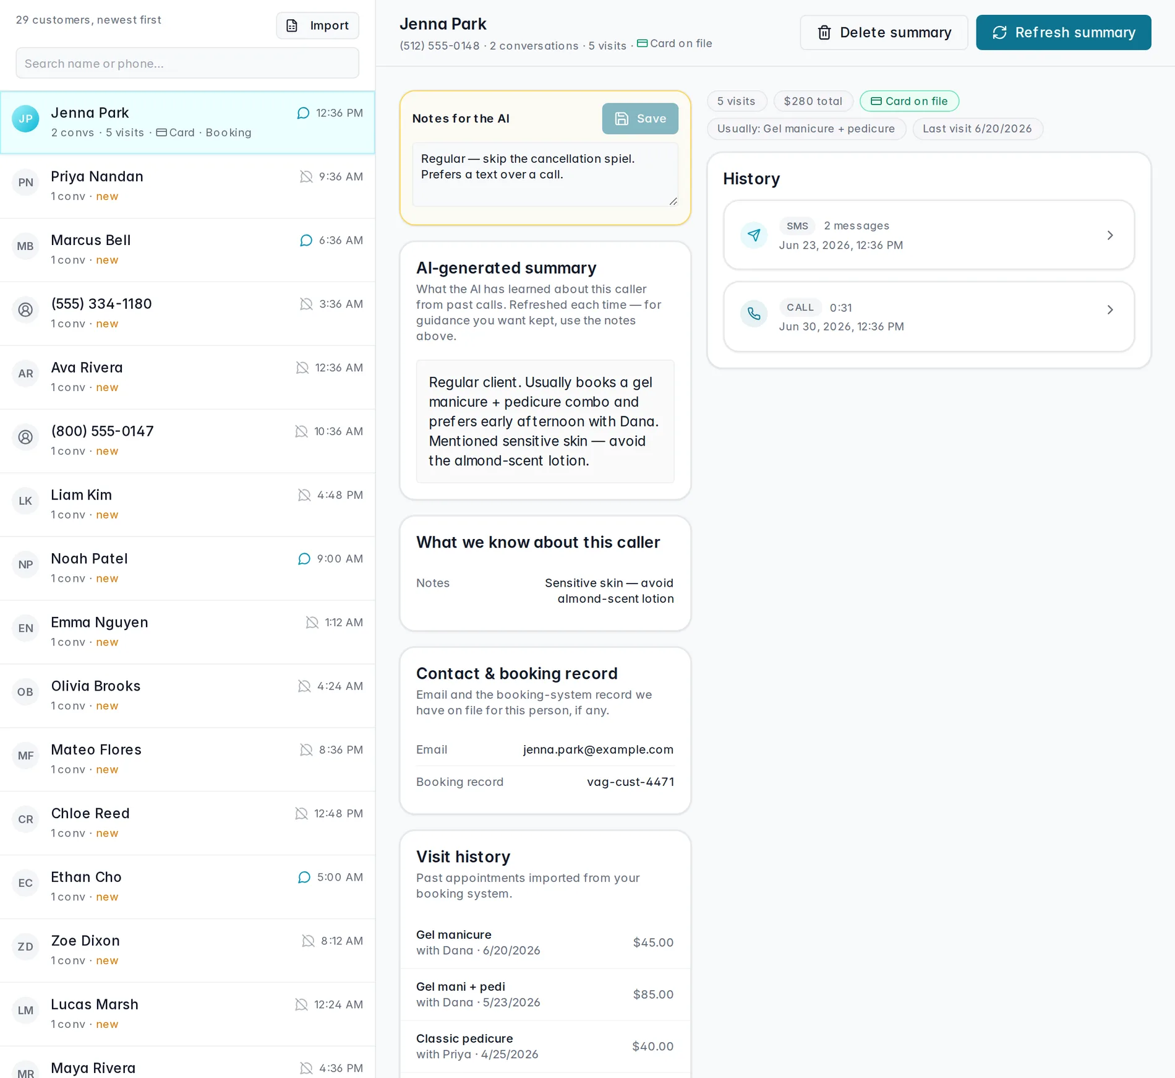Click the muted chat icon on Chloe Reed row
The height and width of the screenshot is (1078, 1175).
(301, 814)
